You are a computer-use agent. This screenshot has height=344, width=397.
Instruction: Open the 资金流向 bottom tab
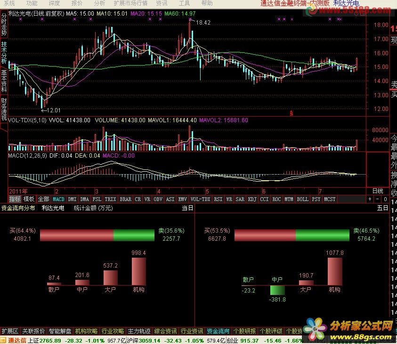[218, 331]
